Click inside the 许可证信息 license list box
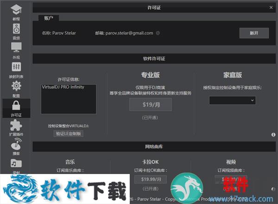Image resolution: width=278 pixels, height=204 pixels. click(x=69, y=99)
